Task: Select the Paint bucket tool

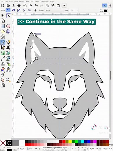Action: 8,58
